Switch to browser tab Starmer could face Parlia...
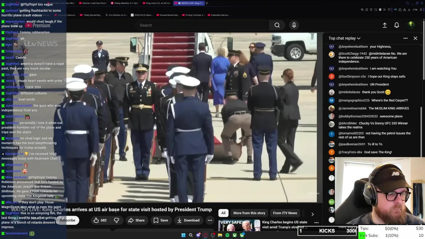Viewport: 425px width, 239px height. [x=93, y=3]
